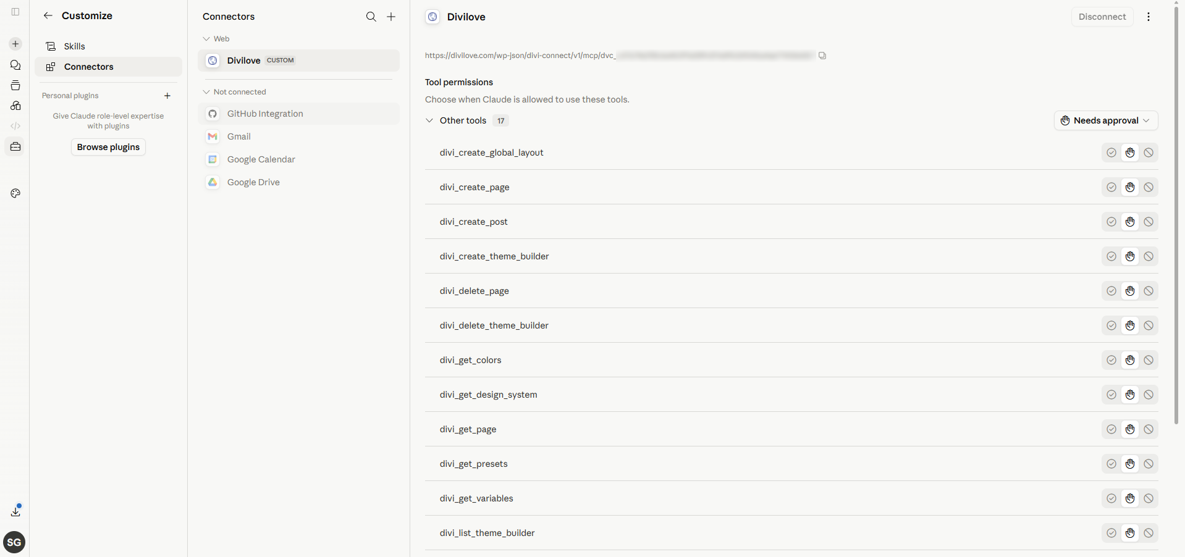The width and height of the screenshot is (1185, 557).
Task: Click the divi_get_colors tool name
Action: point(470,360)
